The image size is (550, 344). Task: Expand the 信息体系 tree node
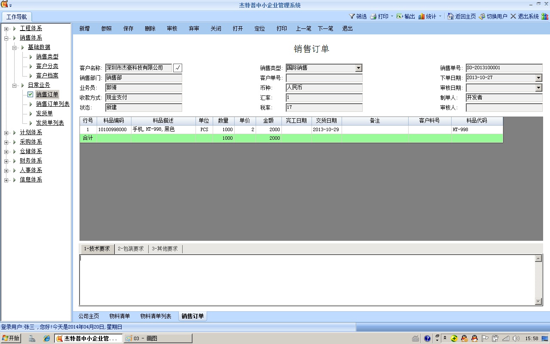pyautogui.click(x=6, y=180)
